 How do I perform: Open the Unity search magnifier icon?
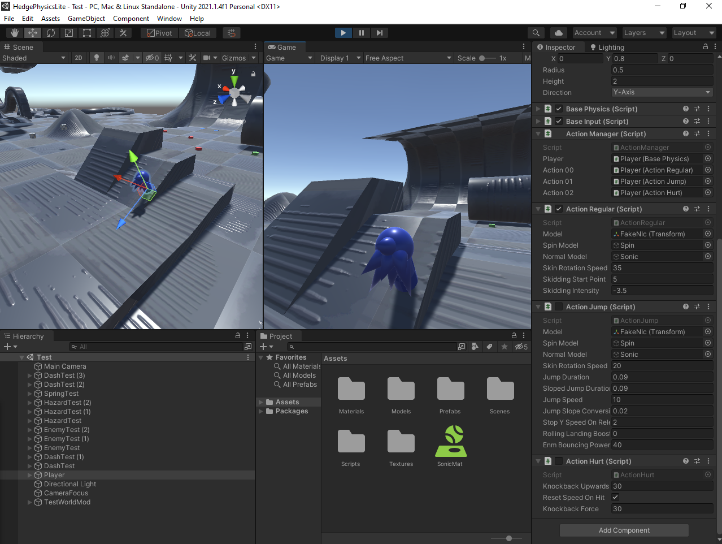click(536, 33)
